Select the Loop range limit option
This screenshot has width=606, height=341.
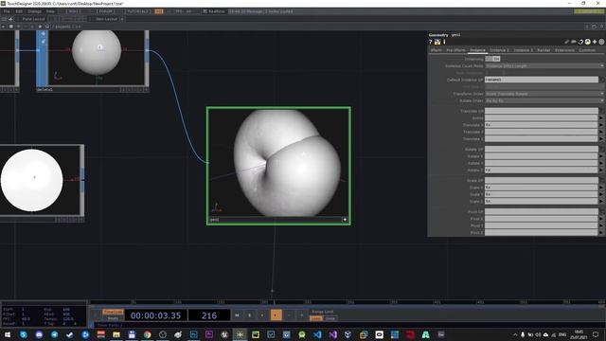click(315, 318)
